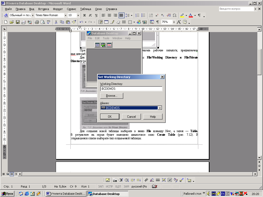
Task: Click the Insert Table toolbar icon
Action: 106,22
